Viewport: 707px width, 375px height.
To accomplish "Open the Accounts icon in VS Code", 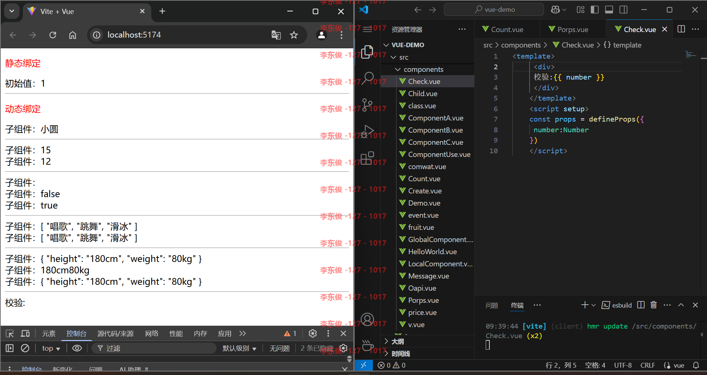I will 367,319.
